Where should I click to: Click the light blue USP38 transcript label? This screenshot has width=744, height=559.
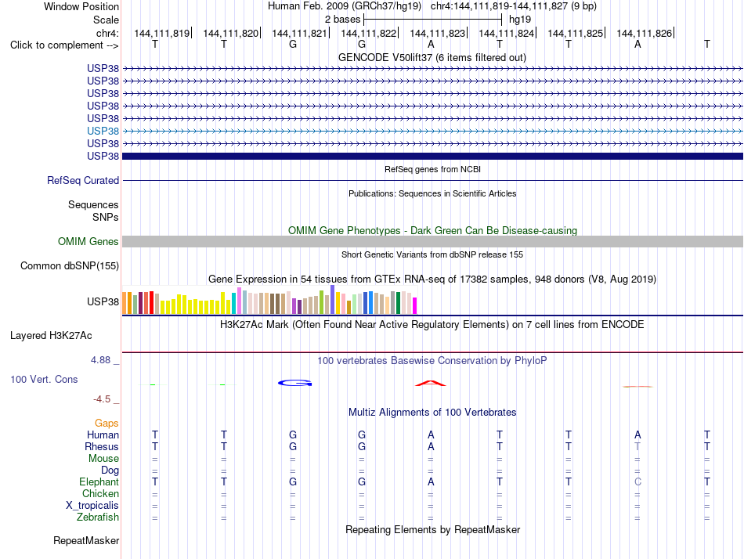pos(103,131)
